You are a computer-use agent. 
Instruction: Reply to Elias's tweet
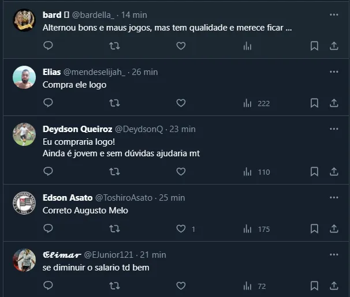pyautogui.click(x=49, y=103)
